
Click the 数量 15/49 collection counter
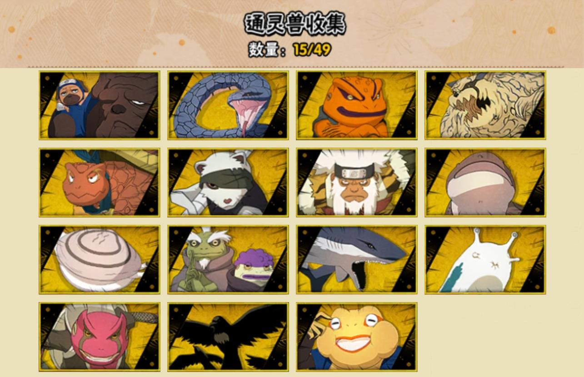pyautogui.click(x=290, y=50)
